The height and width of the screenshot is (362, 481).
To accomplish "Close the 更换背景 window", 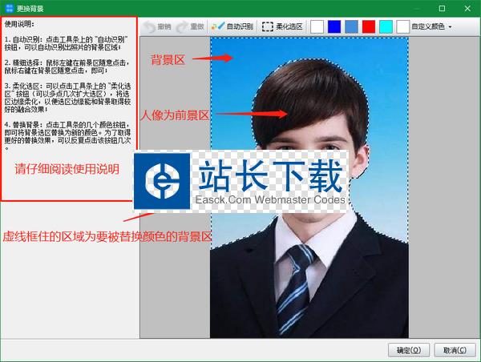I will (x=467, y=7).
